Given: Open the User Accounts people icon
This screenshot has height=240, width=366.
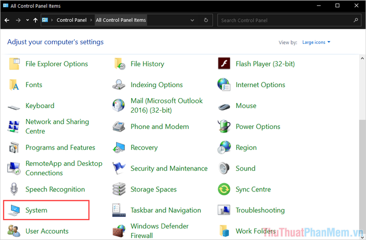Looking at the screenshot, I should click(x=14, y=231).
